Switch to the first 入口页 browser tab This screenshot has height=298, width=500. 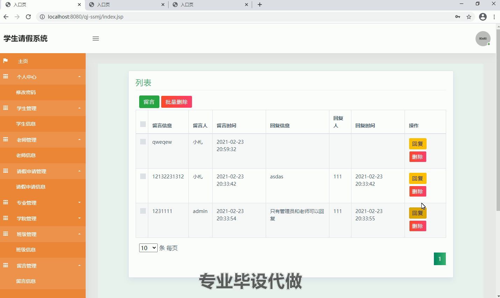[42, 5]
